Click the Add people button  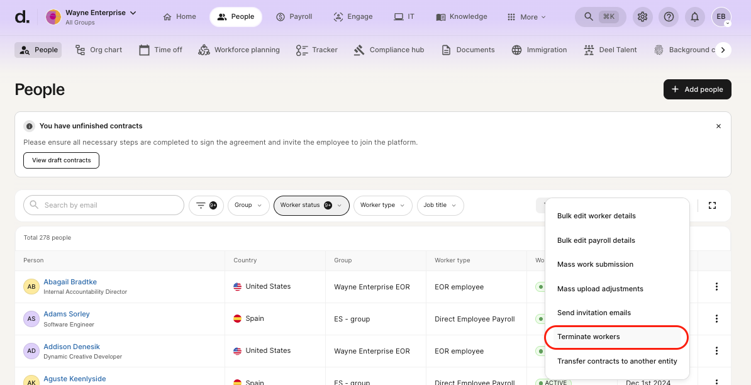pos(697,89)
